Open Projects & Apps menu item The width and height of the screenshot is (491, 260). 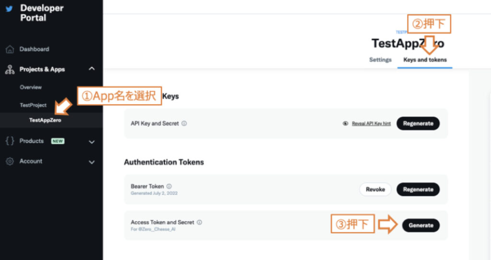(x=42, y=69)
